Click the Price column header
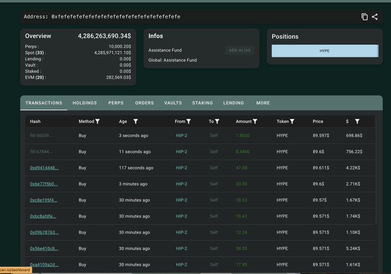This screenshot has width=391, height=274. tap(318, 121)
